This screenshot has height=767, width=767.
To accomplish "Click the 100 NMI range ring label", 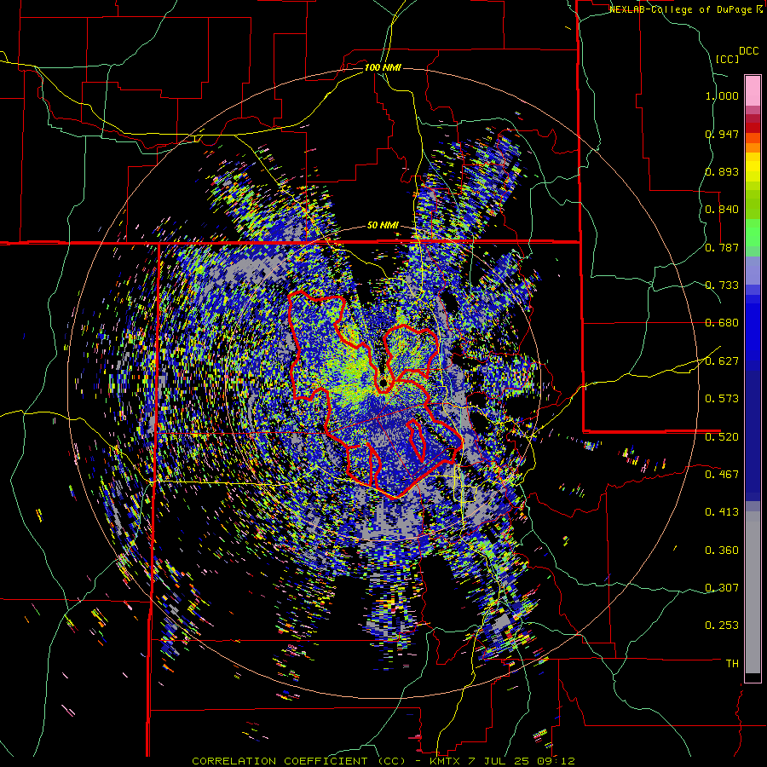I will [383, 67].
